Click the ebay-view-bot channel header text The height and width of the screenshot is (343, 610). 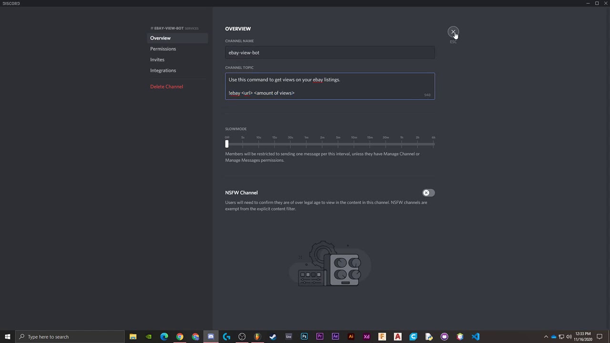(x=169, y=28)
